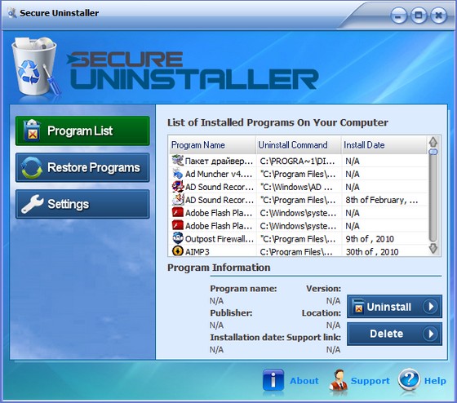This screenshot has width=457, height=403.
Task: Open the Settings section
Action: pos(82,204)
